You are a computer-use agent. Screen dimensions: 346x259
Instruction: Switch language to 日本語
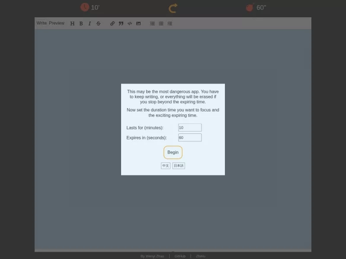click(x=179, y=166)
